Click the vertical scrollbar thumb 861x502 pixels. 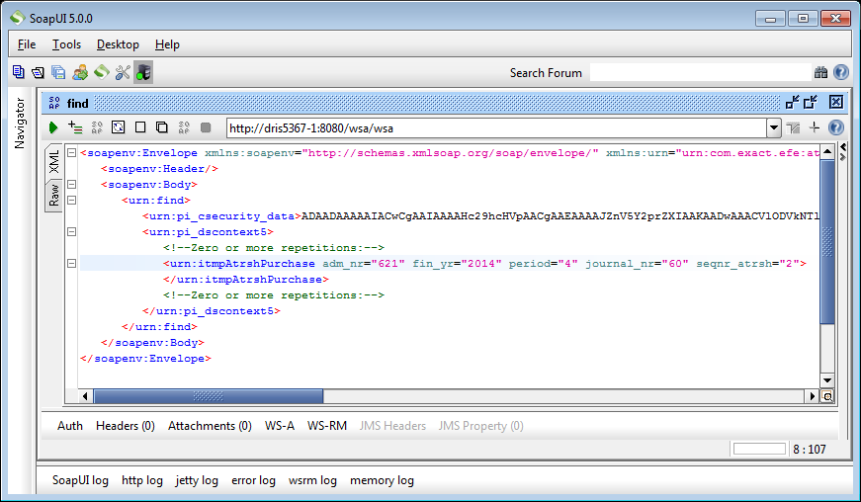click(827, 241)
